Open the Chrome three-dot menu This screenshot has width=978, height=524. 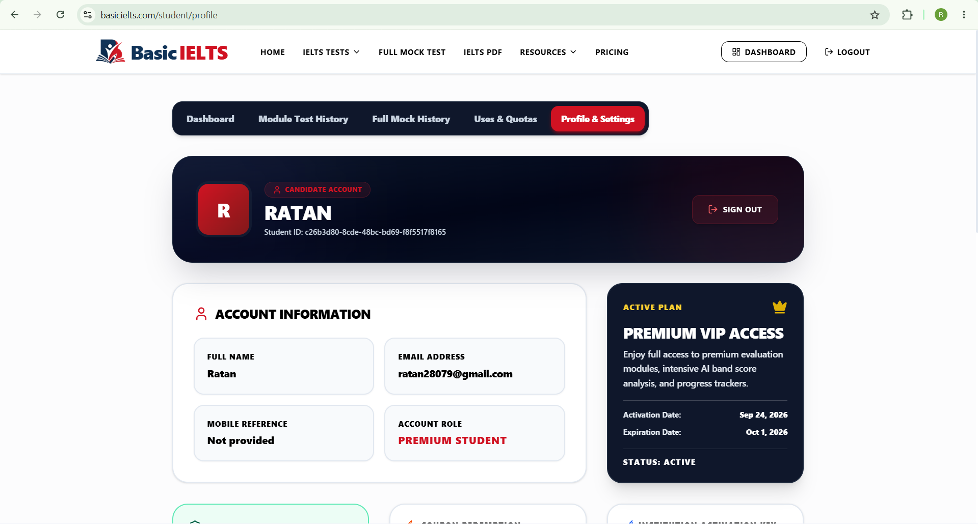click(964, 15)
